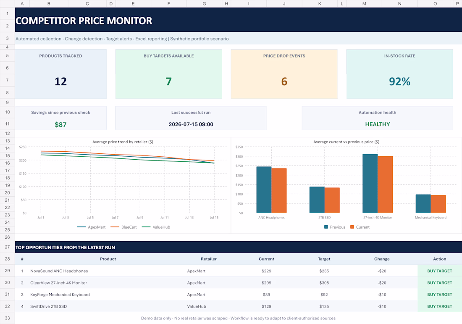Select the BlueCart legend line marker
Viewport: 462px width, 324px height.
[115, 227]
